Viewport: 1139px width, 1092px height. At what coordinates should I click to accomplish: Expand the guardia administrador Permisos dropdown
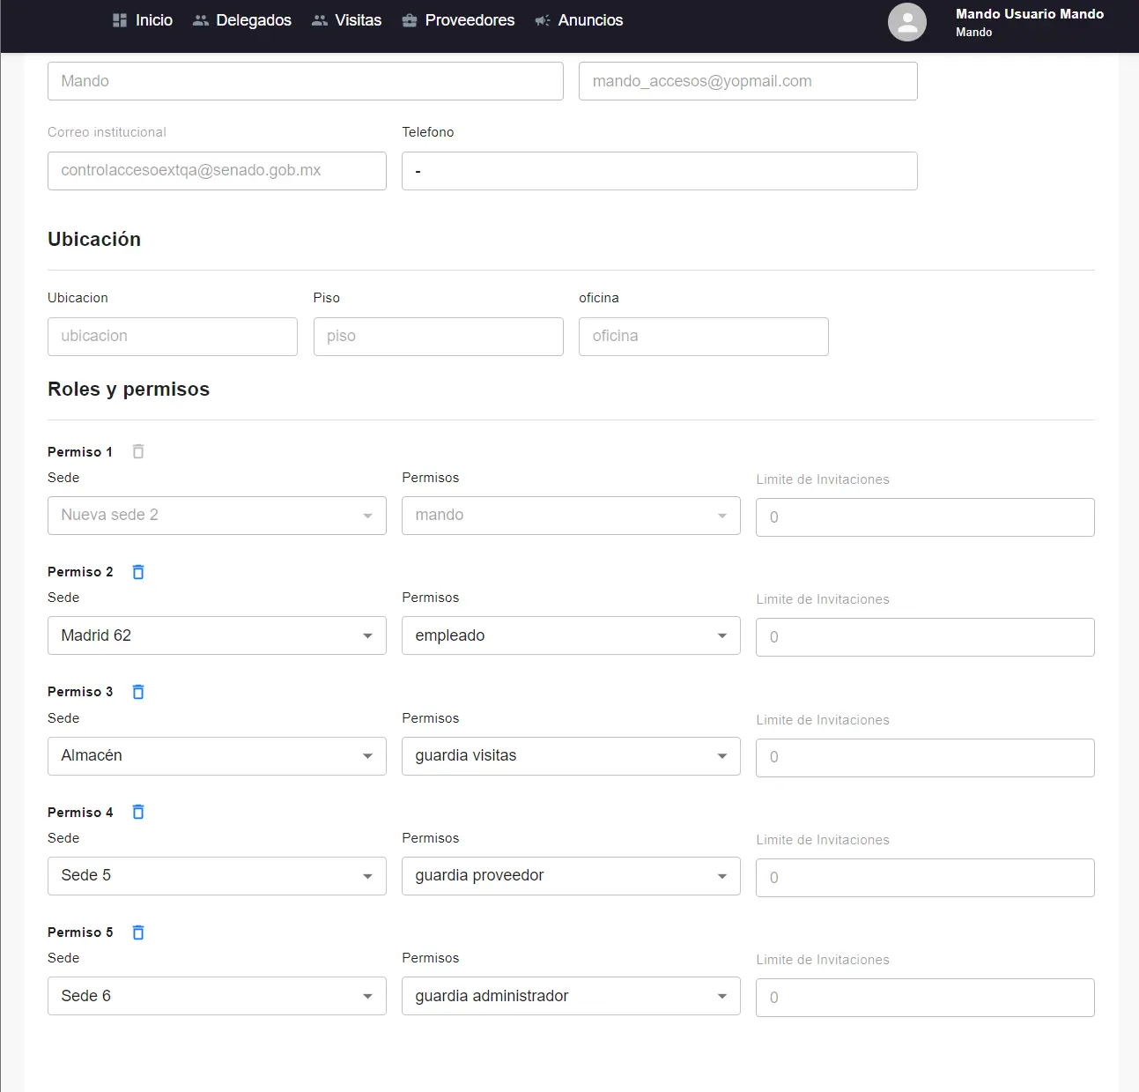click(x=571, y=996)
